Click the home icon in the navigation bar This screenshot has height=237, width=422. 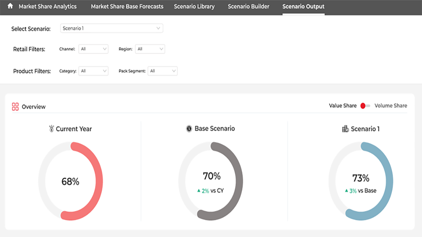10,6
